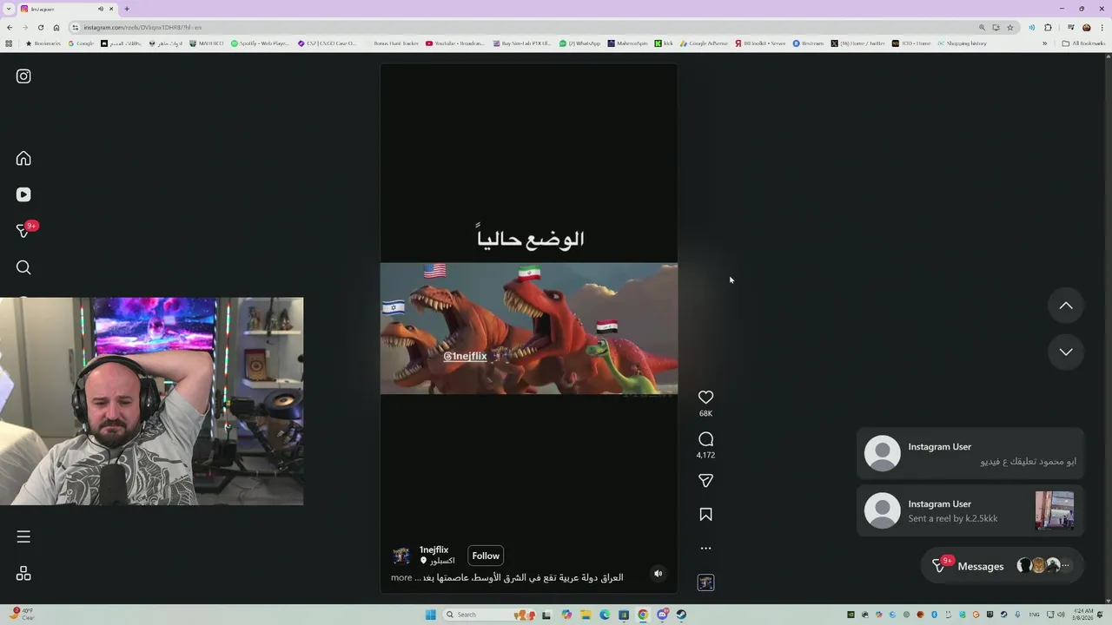Open the Meta apps grid icon in sidebar
1112x625 pixels.
tap(23, 573)
